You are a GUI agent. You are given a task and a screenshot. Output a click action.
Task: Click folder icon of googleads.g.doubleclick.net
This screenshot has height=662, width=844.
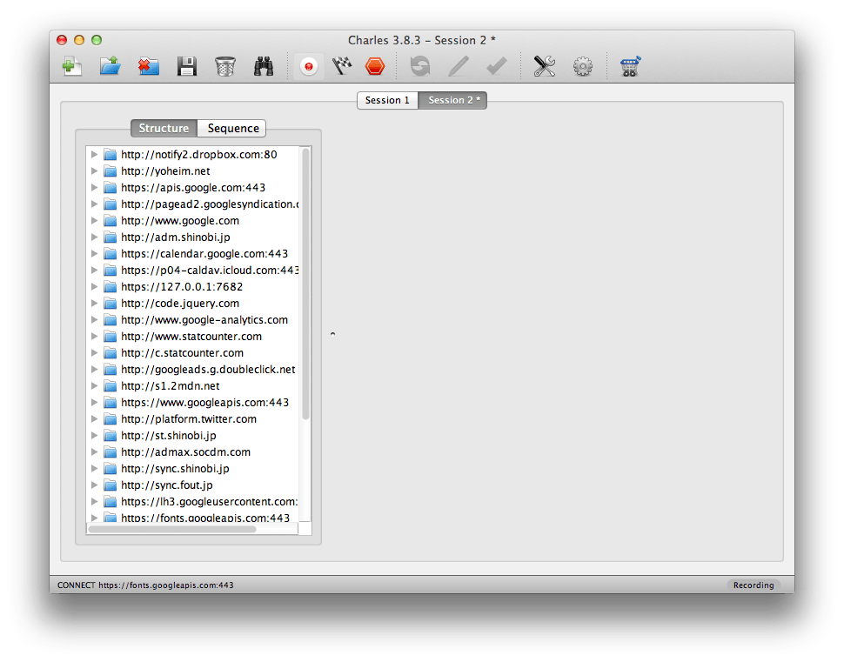[111, 369]
